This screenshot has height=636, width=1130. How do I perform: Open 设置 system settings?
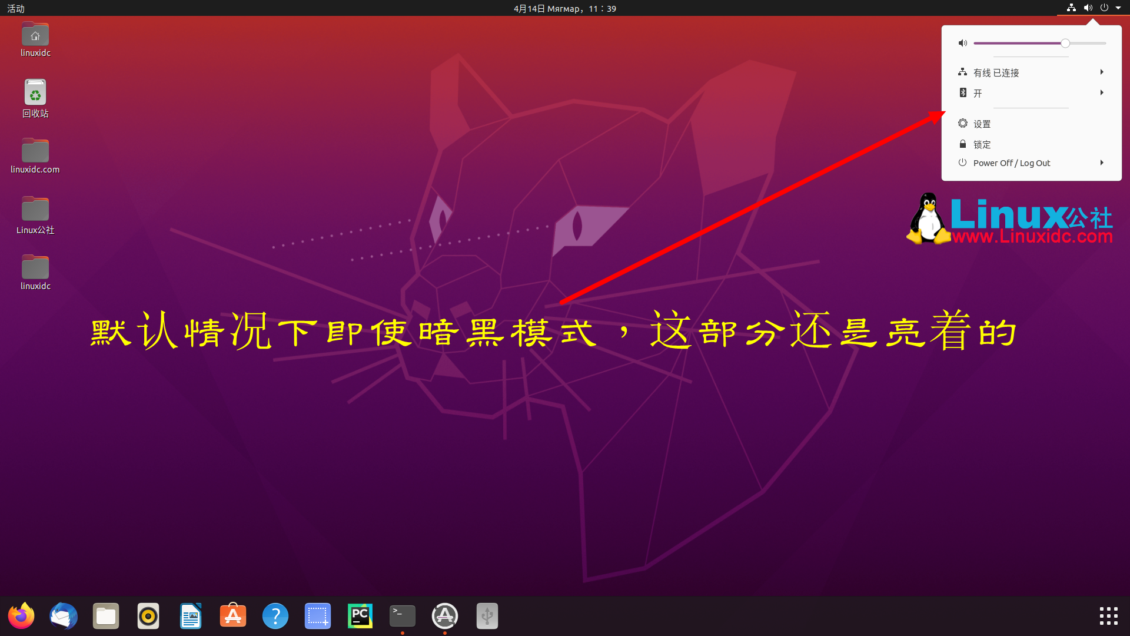click(x=982, y=122)
